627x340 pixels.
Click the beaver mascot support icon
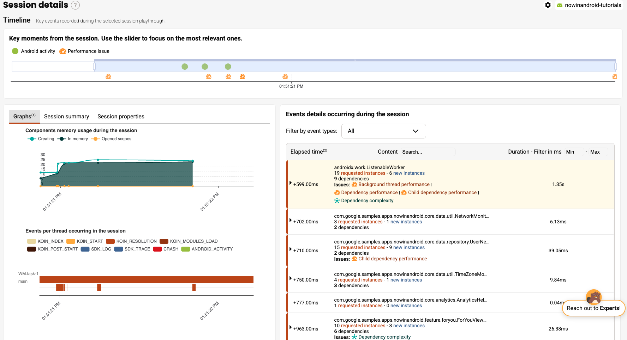click(593, 297)
